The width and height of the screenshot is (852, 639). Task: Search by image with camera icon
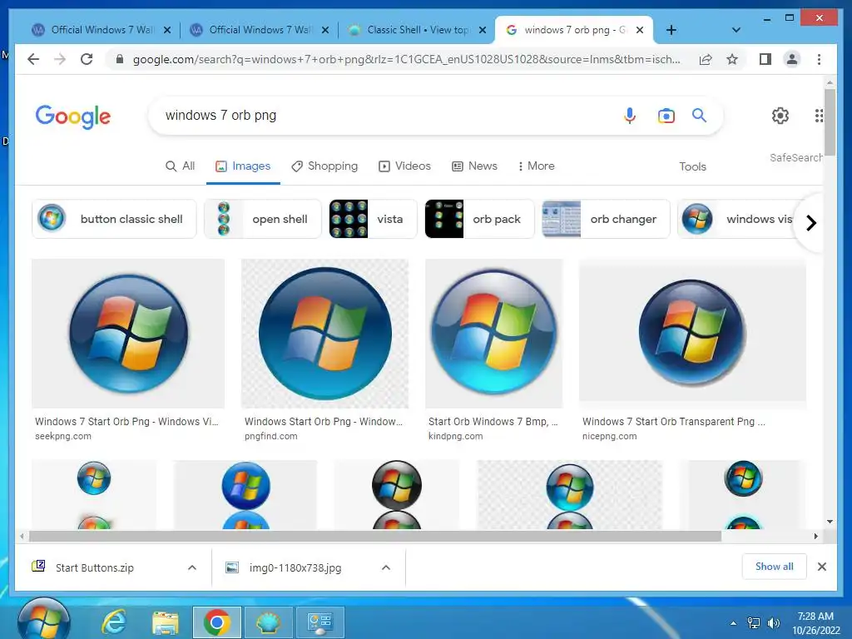(x=666, y=116)
